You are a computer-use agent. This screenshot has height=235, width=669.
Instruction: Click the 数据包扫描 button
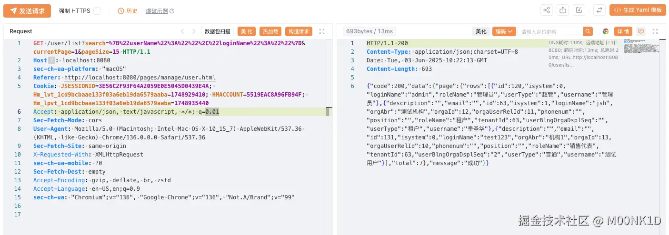pos(218,31)
